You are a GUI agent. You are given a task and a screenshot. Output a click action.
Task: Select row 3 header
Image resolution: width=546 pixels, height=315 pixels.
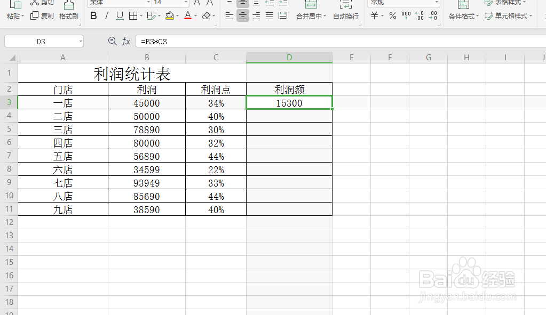coord(9,102)
